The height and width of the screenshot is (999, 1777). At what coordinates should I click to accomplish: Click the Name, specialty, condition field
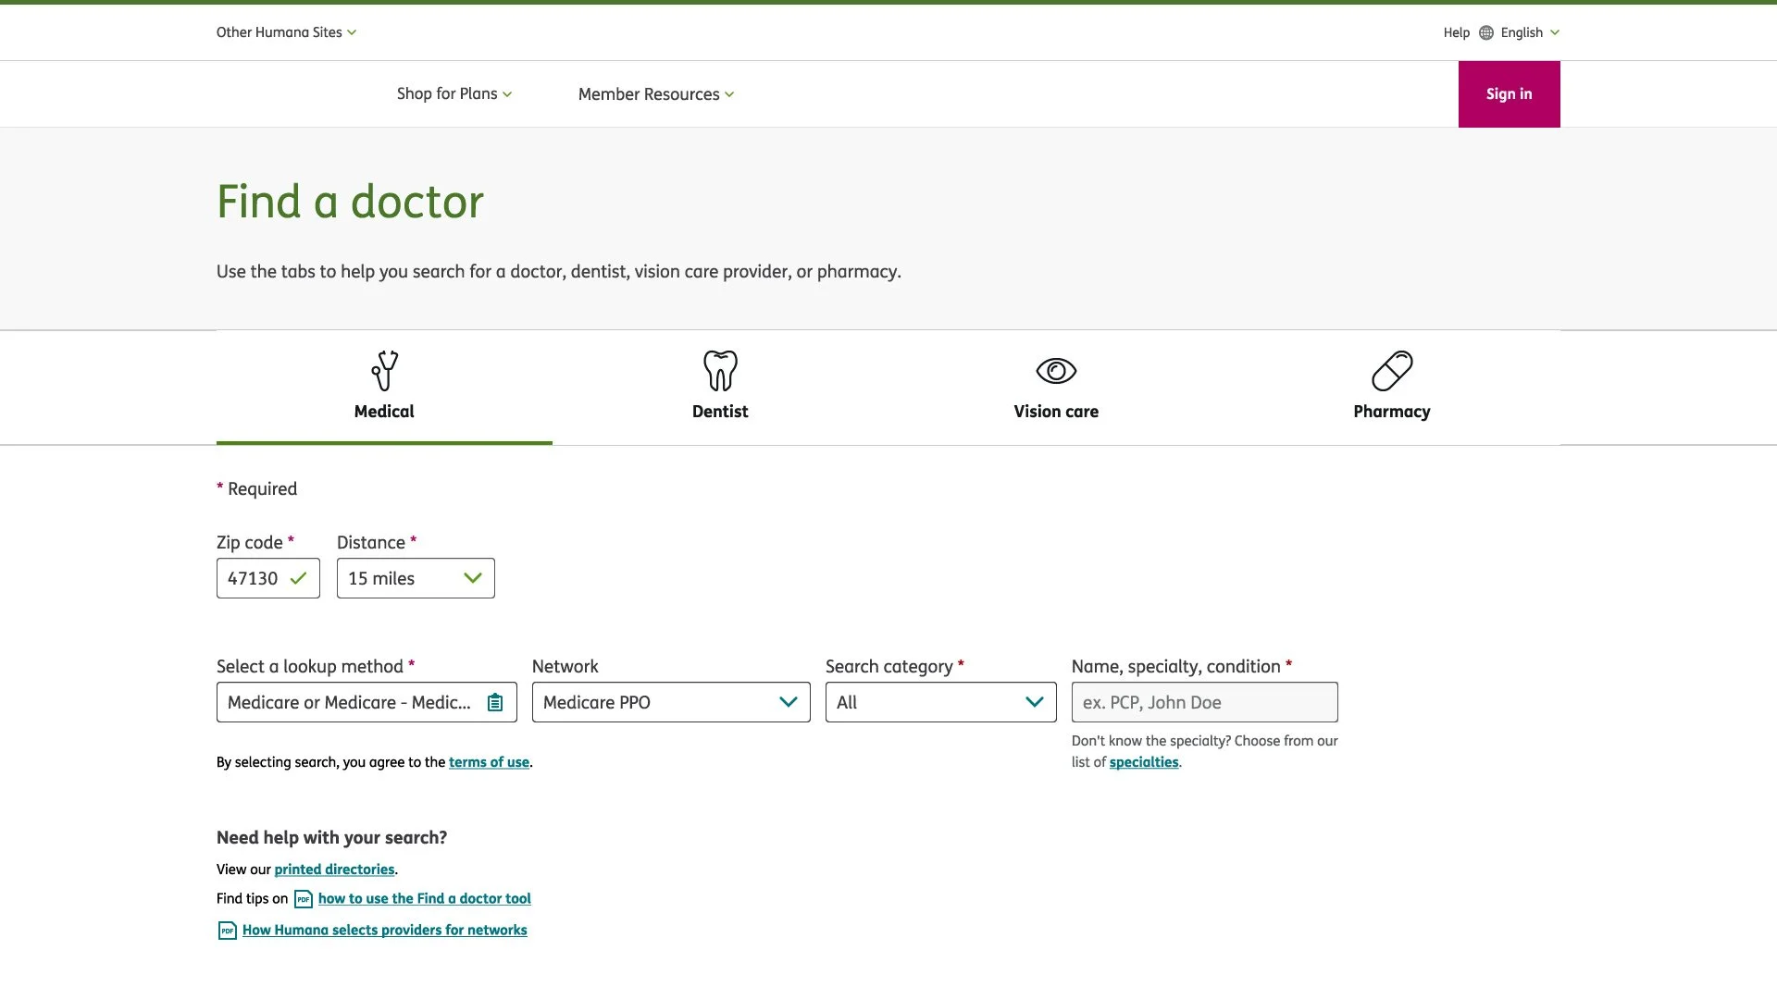[x=1204, y=702]
